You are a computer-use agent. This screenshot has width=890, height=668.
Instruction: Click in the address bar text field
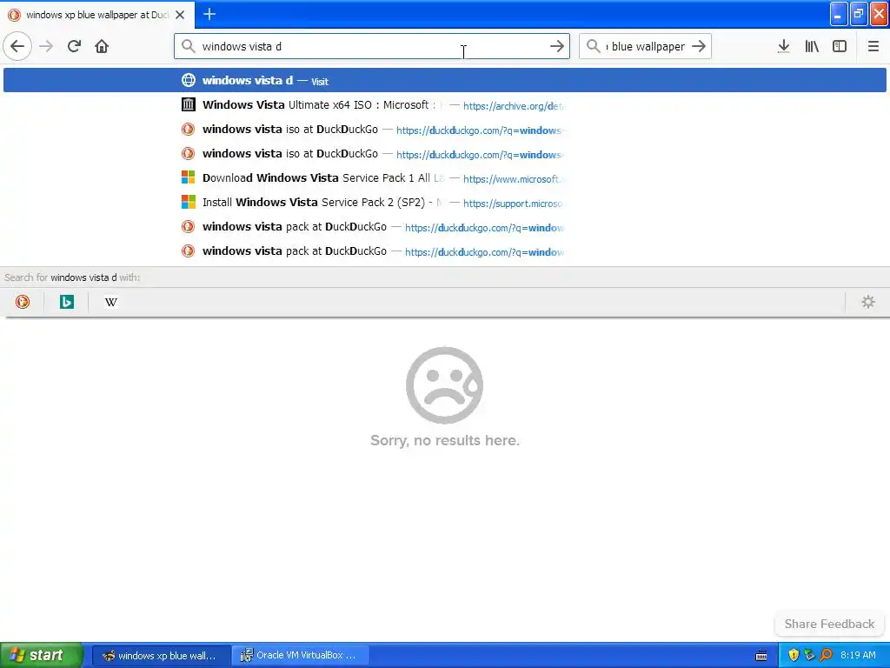pyautogui.click(x=372, y=46)
